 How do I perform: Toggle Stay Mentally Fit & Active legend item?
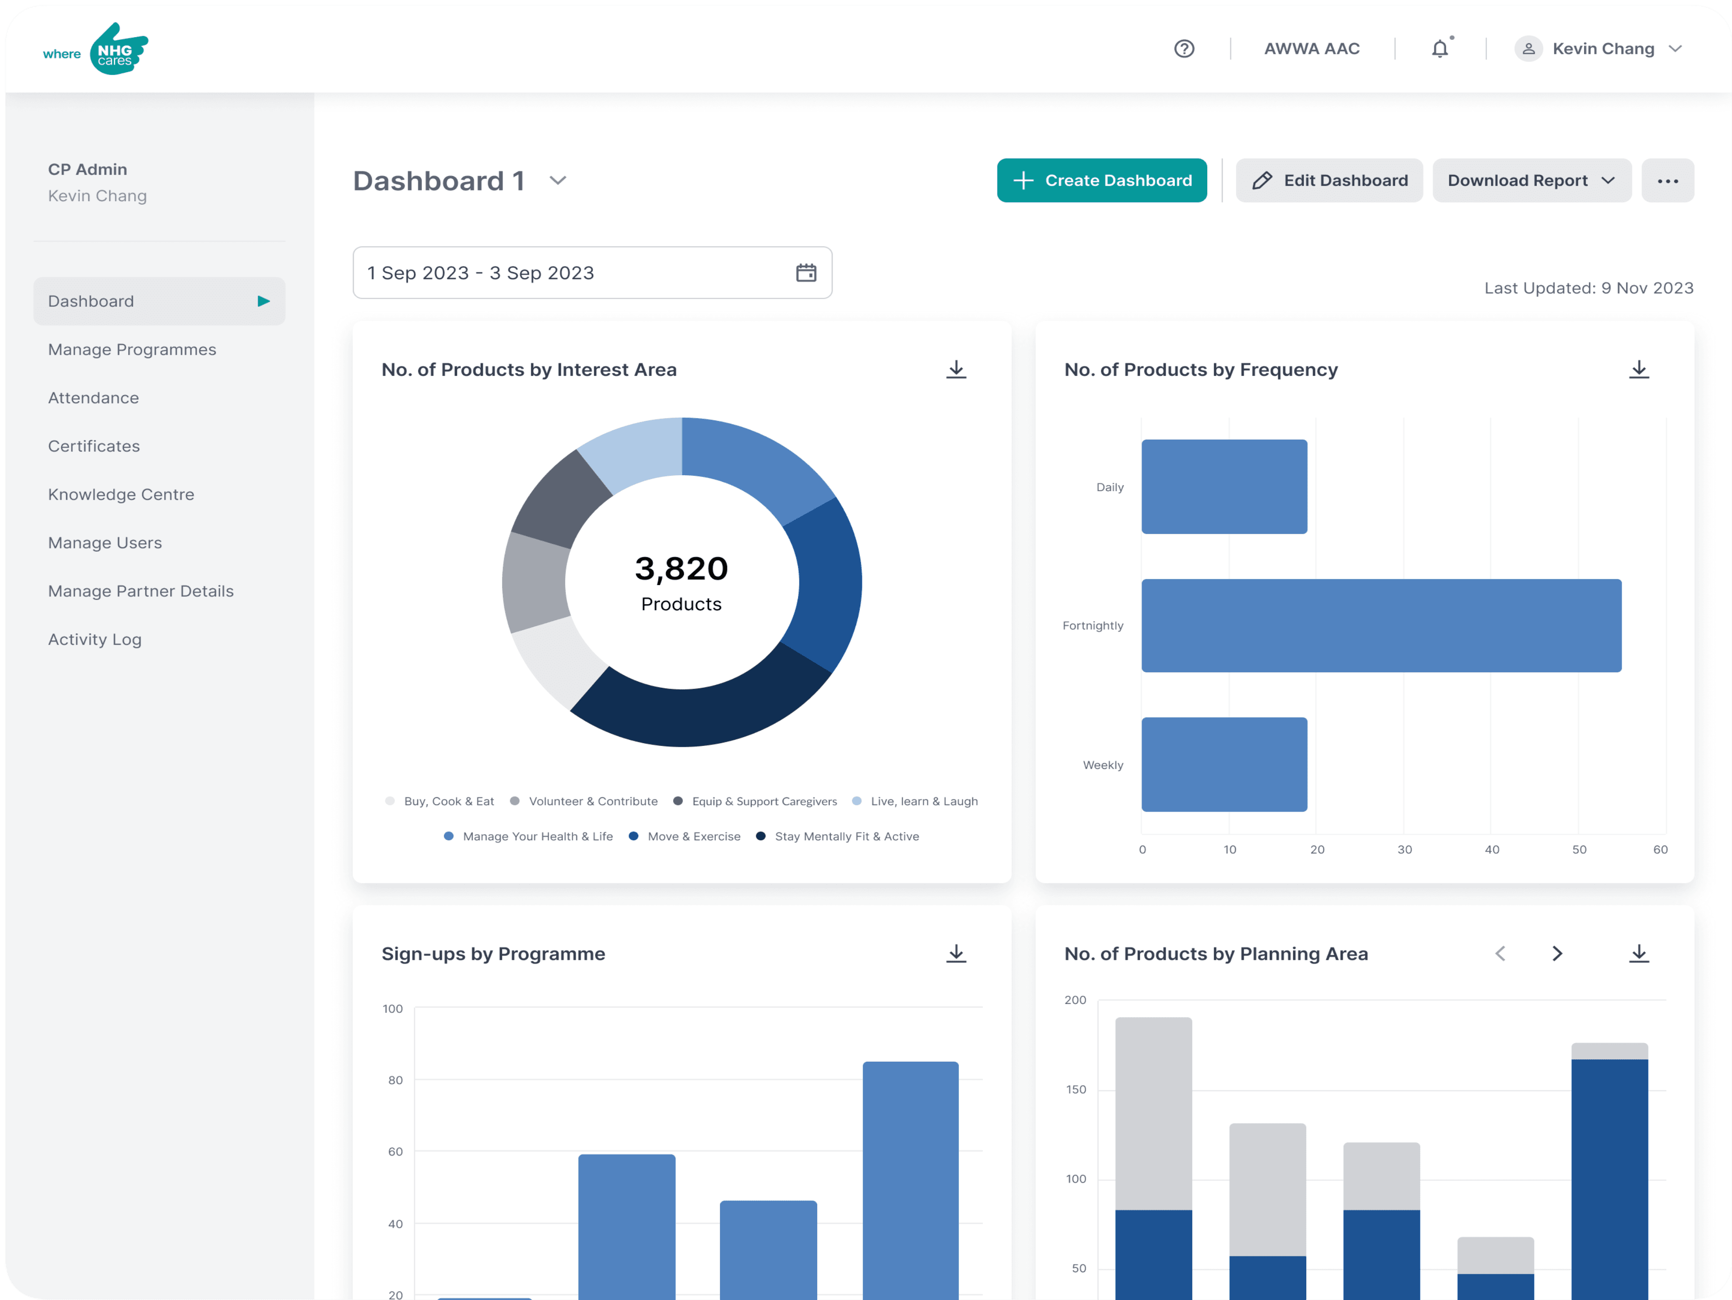pyautogui.click(x=838, y=836)
